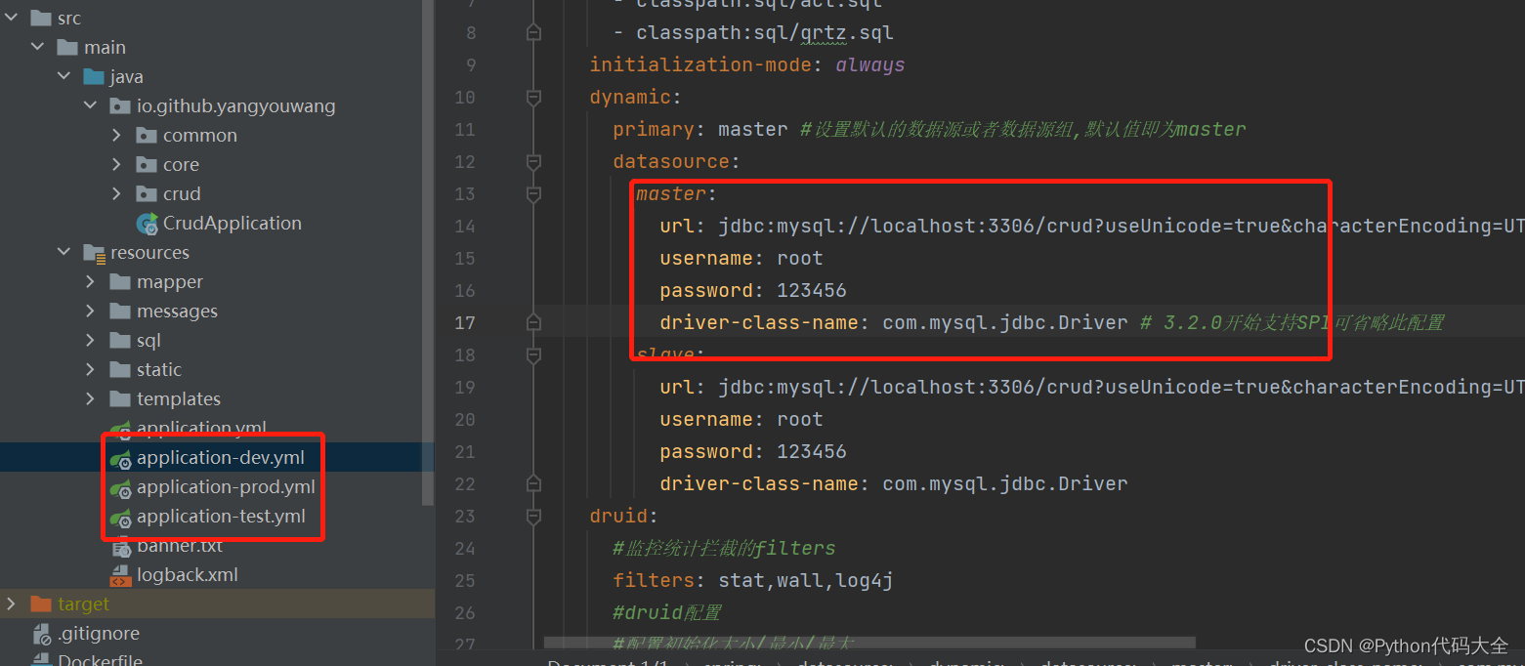
Task: Click the Spring leaf icon beside application-dev.yml
Action: click(122, 457)
